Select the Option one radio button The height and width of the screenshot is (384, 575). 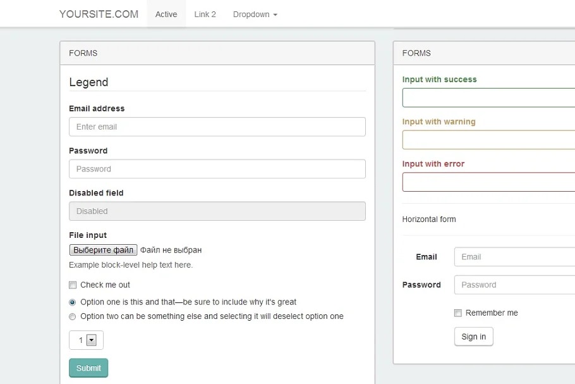(x=73, y=302)
